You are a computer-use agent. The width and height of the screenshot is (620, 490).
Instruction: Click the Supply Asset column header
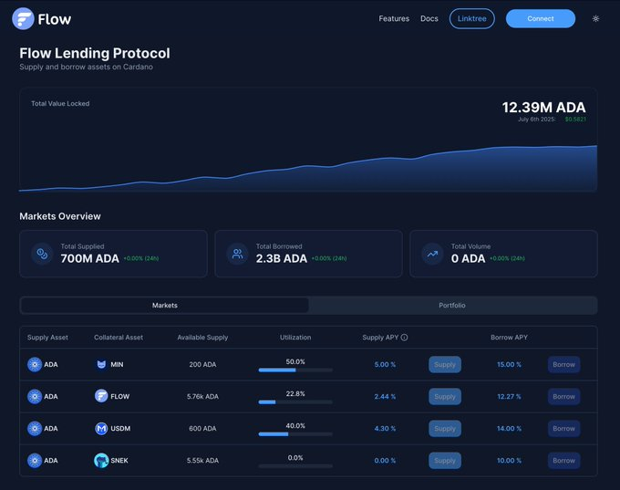tap(47, 338)
